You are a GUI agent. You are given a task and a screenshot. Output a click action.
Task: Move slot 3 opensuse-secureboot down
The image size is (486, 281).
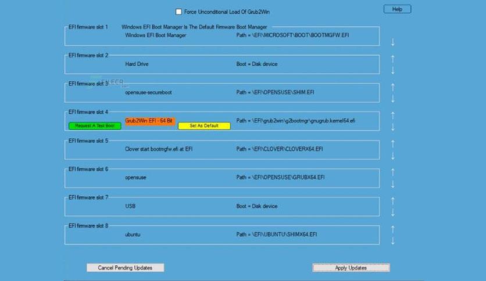coord(393,99)
